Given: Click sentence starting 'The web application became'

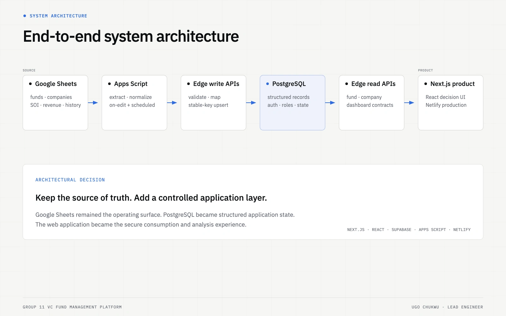Looking at the screenshot, I should 141,225.
